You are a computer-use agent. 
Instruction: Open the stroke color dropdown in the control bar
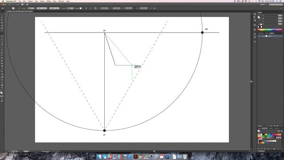tap(20, 8)
